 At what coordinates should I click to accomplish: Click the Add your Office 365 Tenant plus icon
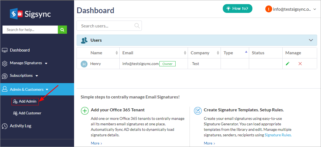point(85,111)
